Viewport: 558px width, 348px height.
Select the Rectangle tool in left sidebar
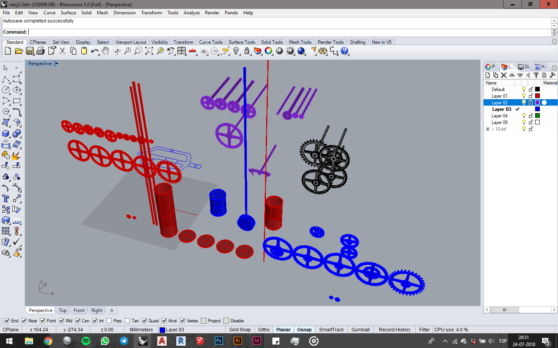tap(17, 101)
